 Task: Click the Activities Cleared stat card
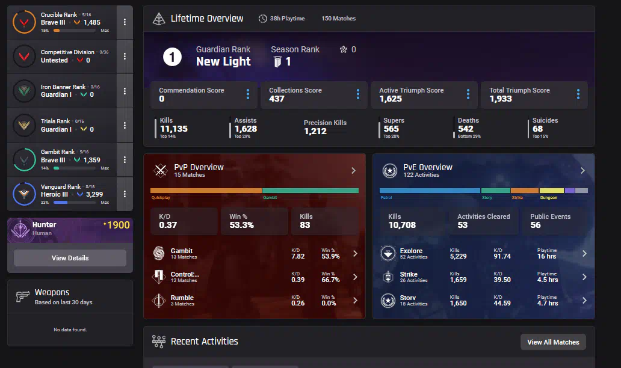484,221
